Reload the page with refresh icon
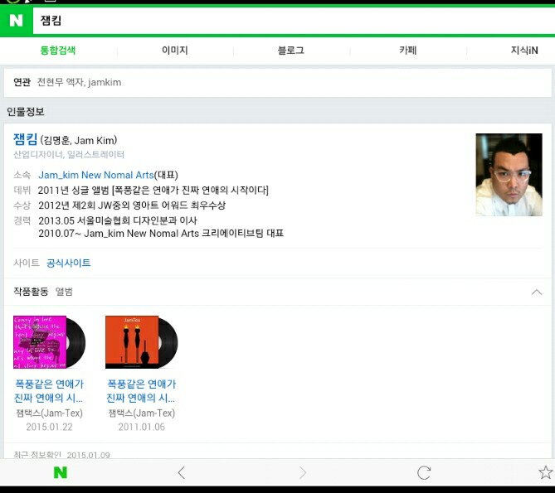This screenshot has width=555, height=493. coord(424,472)
